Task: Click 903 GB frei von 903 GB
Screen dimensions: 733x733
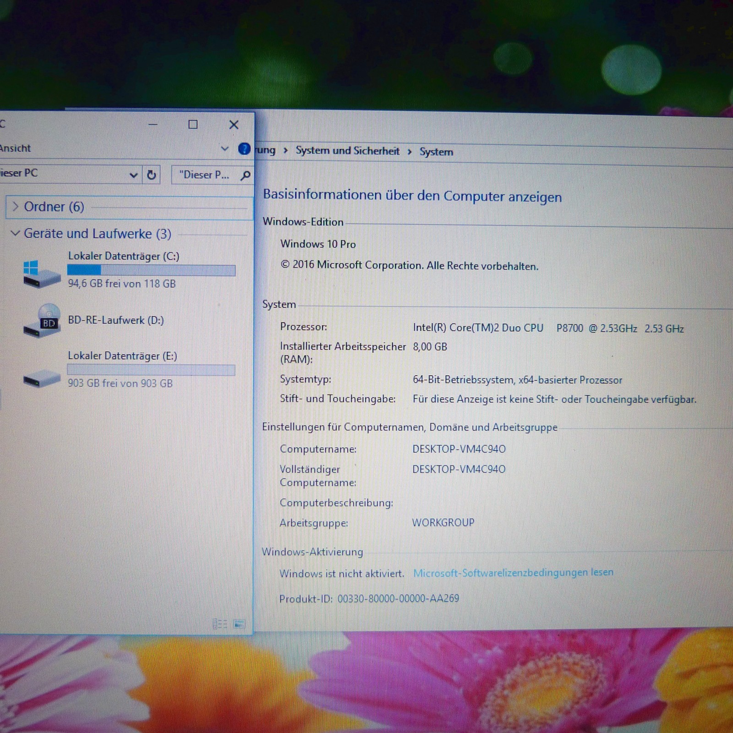Action: [120, 383]
